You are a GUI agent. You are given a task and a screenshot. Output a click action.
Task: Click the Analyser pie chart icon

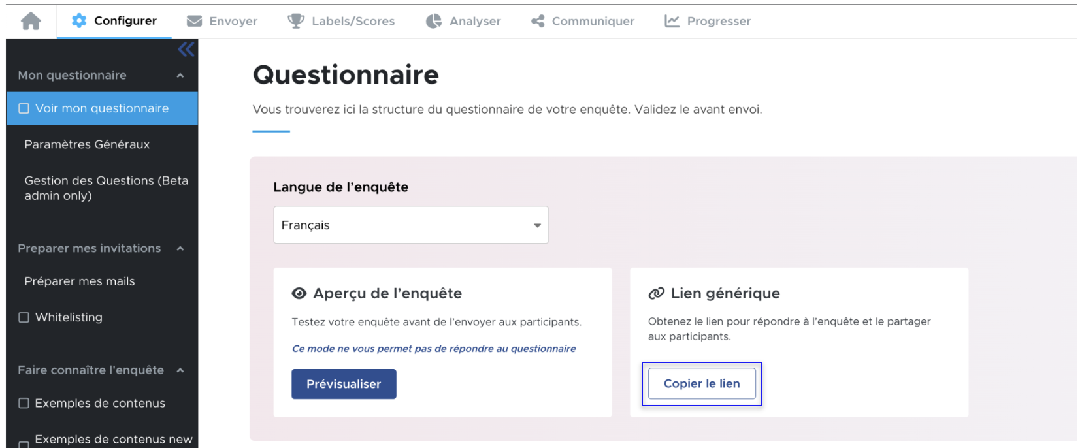434,22
